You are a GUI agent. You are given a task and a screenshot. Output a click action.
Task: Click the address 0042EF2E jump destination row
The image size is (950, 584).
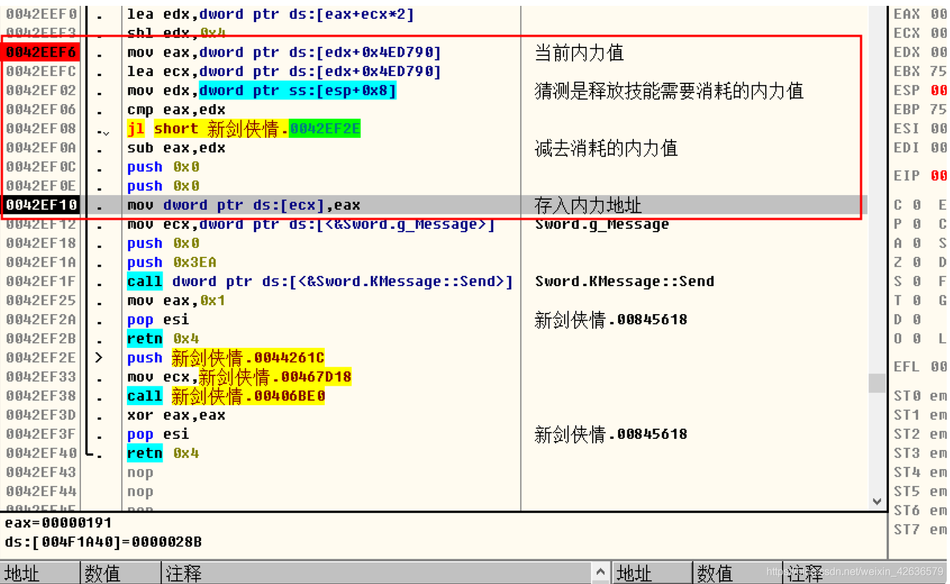(x=41, y=358)
